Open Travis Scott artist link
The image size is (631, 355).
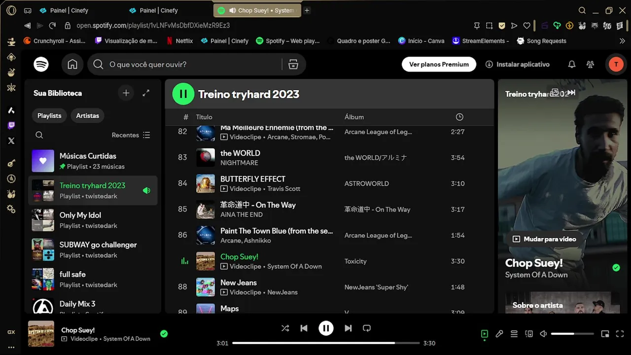283,189
